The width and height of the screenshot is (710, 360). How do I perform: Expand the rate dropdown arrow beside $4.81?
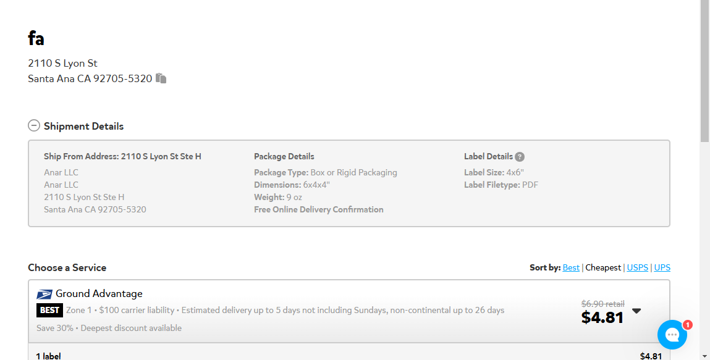point(636,311)
